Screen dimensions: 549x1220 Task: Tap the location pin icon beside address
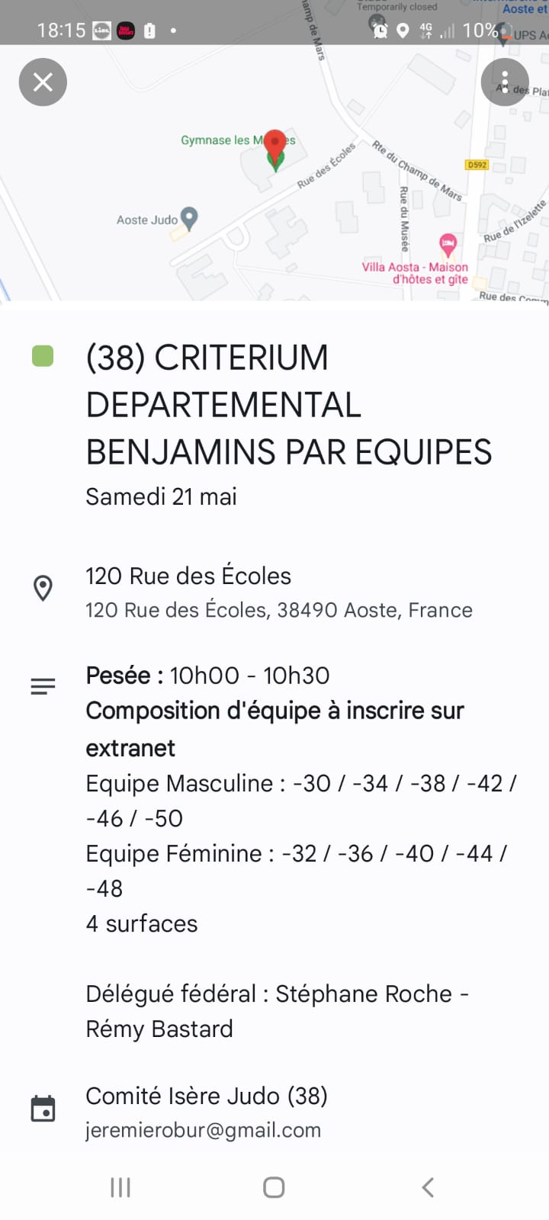[x=43, y=589]
